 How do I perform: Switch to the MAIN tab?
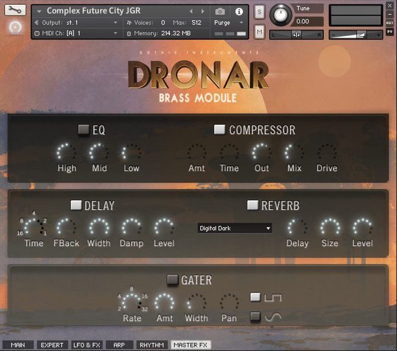(18, 345)
